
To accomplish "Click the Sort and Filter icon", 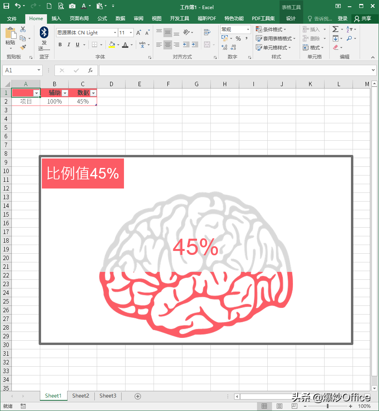I will (x=349, y=29).
